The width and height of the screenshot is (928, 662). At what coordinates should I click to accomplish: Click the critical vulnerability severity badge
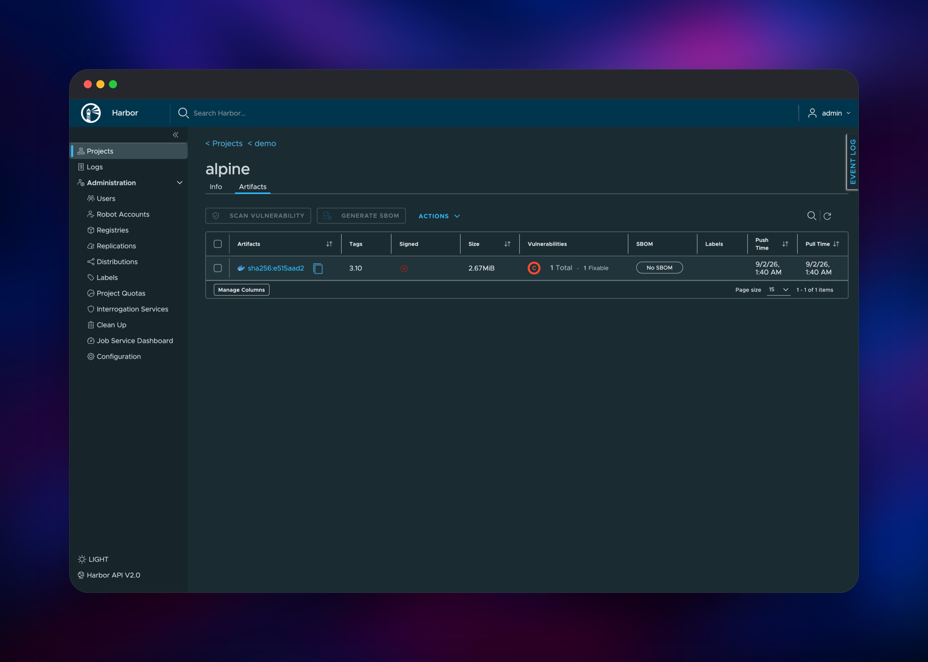point(534,268)
